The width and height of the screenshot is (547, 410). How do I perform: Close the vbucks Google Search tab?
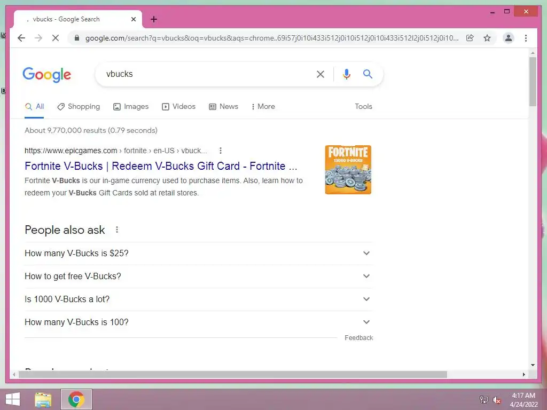point(133,19)
